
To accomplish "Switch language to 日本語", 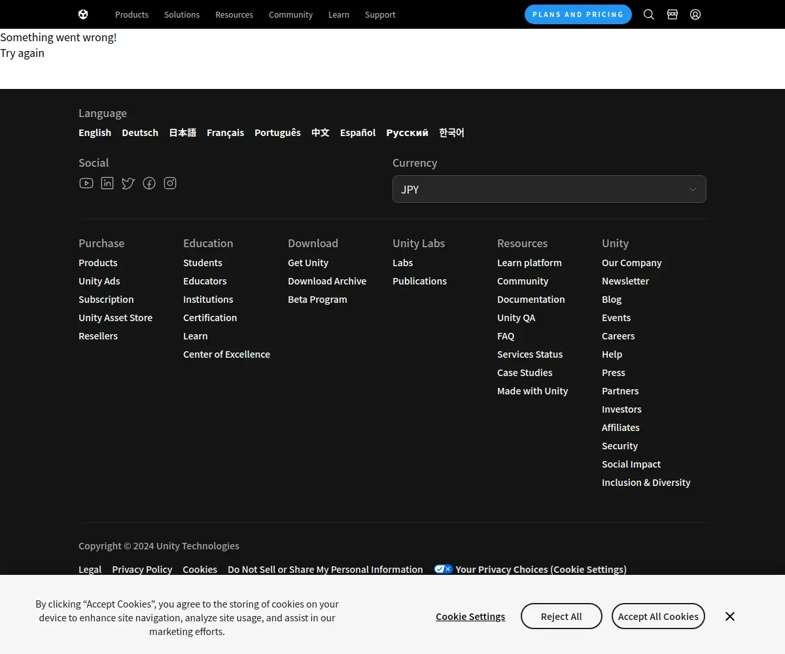I will [x=183, y=132].
